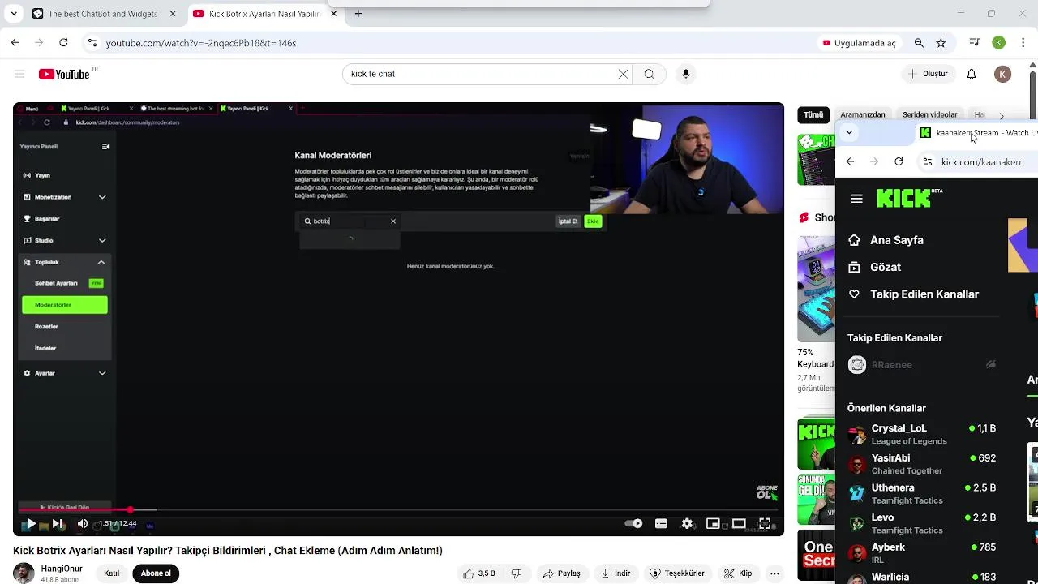Run the YouTube search with magnifier button
This screenshot has width=1038, height=584.
[x=649, y=74]
